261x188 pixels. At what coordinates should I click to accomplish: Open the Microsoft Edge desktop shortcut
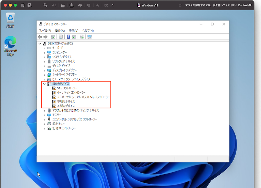point(10,46)
